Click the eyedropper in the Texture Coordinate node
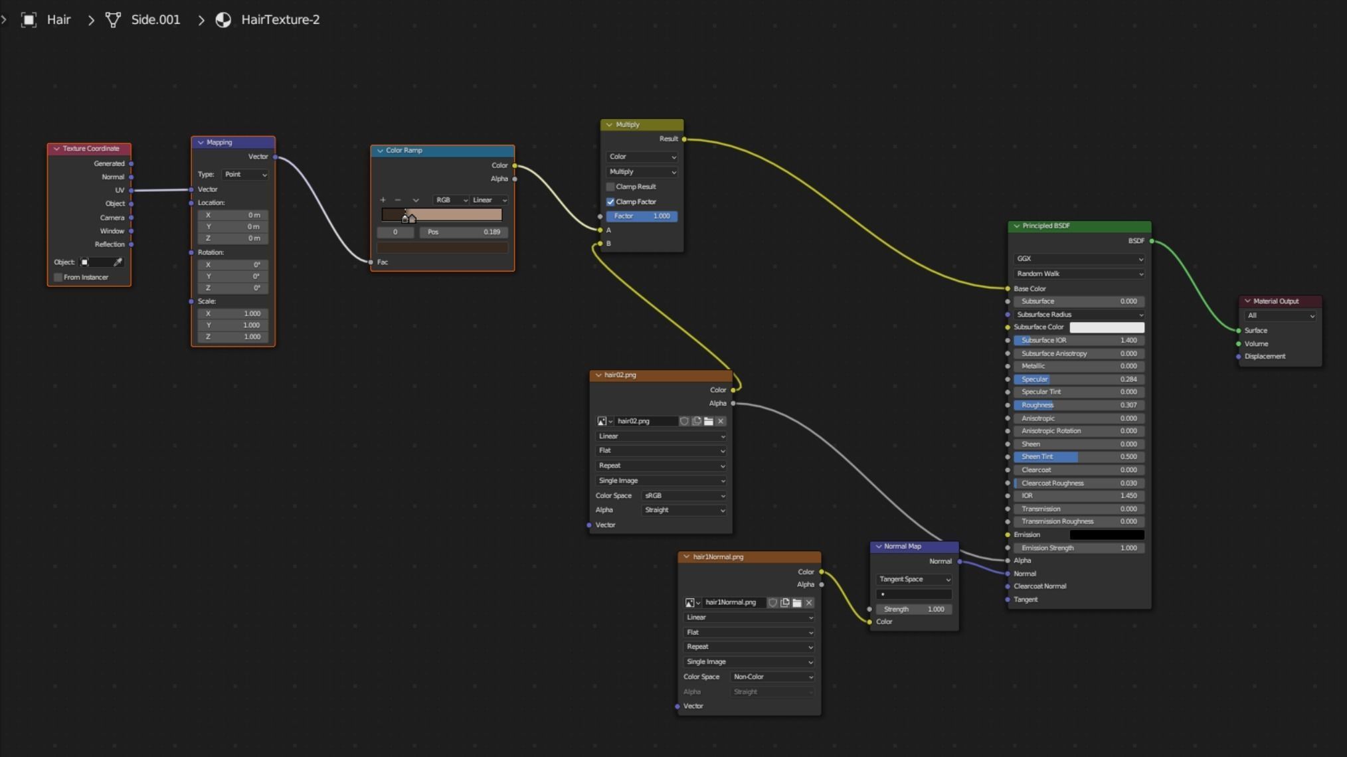Image resolution: width=1347 pixels, height=757 pixels. coord(118,262)
